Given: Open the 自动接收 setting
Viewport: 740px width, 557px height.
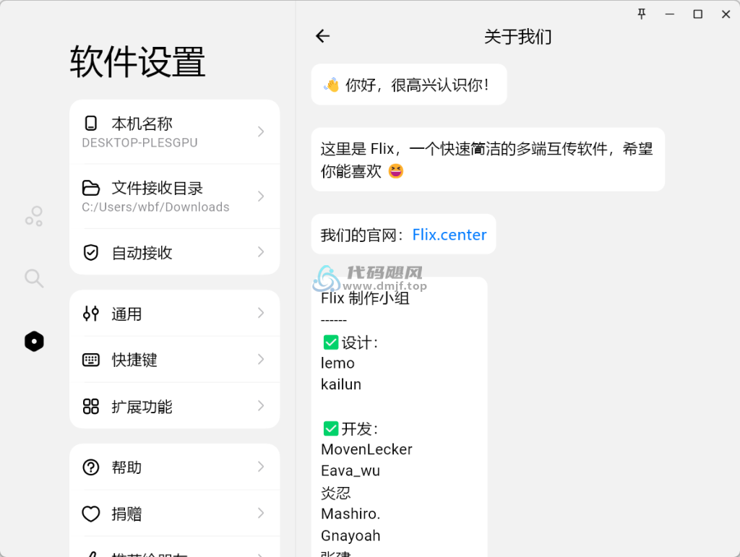Looking at the screenshot, I should click(175, 252).
